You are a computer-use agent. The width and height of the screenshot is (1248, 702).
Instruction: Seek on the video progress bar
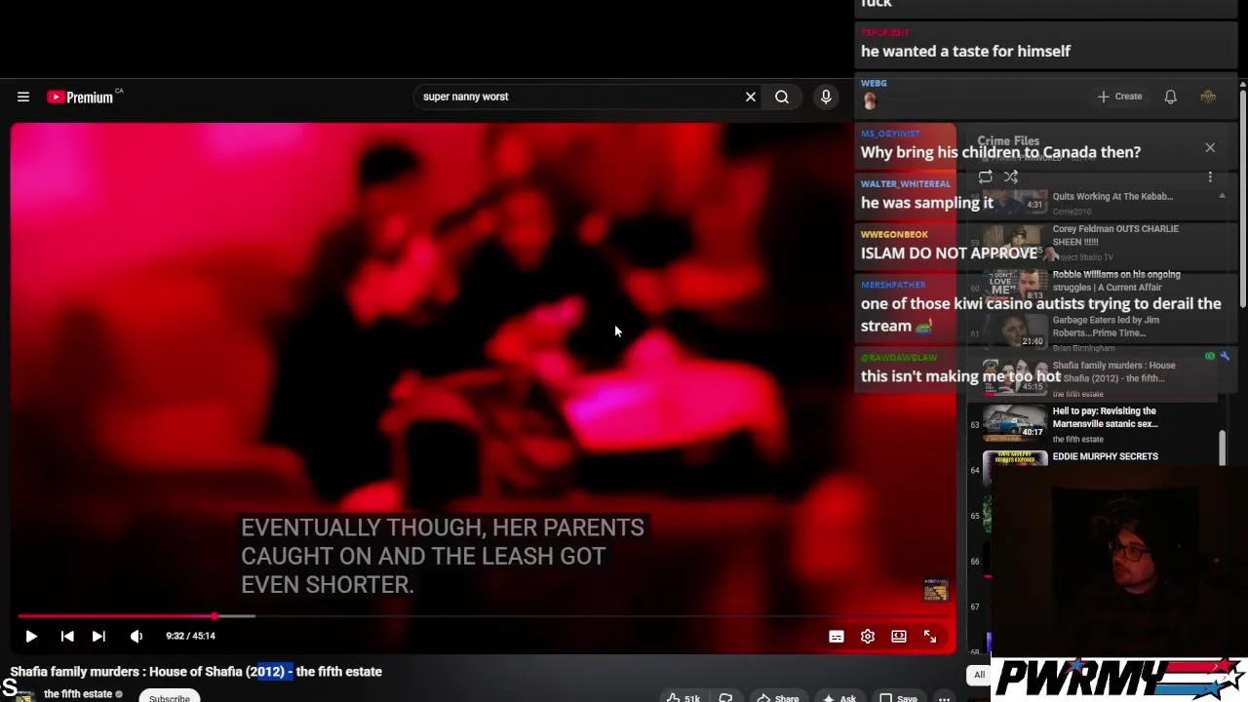point(483,616)
